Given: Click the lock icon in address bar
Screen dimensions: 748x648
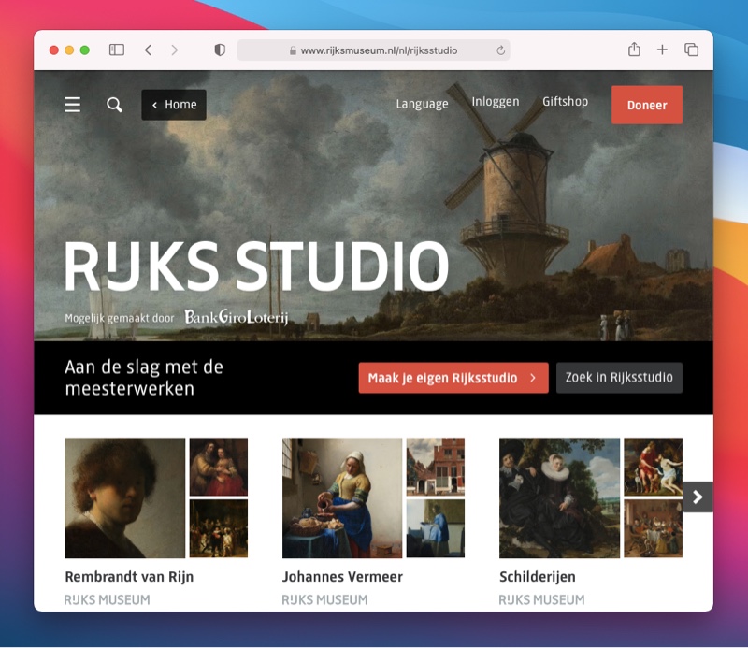Looking at the screenshot, I should point(293,50).
